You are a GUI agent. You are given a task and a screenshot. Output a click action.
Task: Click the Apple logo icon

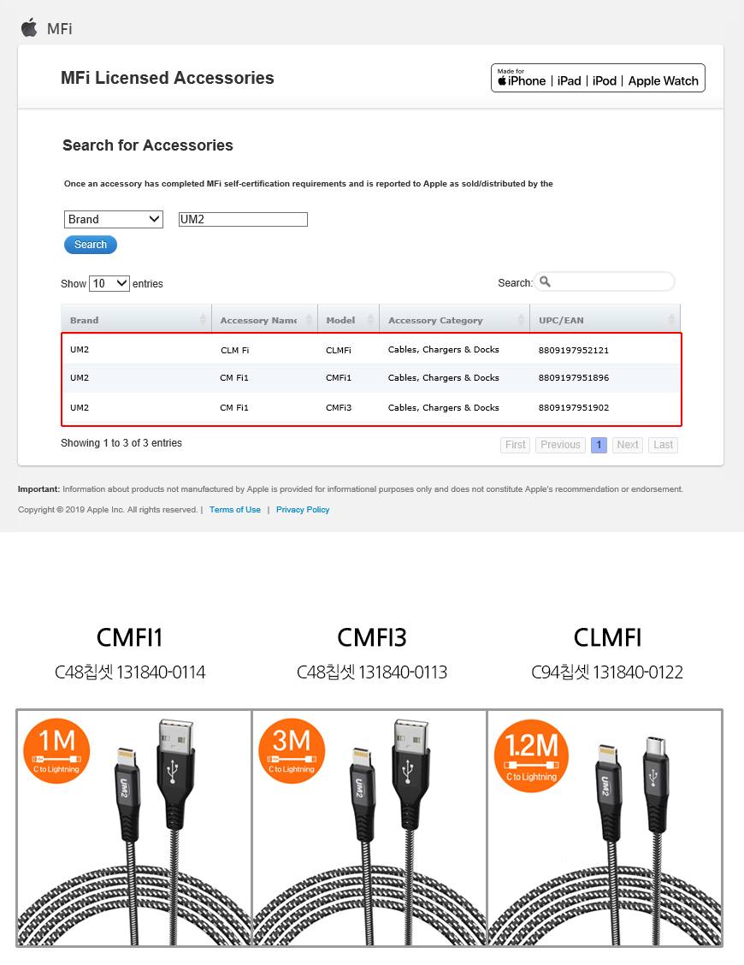pyautogui.click(x=30, y=27)
